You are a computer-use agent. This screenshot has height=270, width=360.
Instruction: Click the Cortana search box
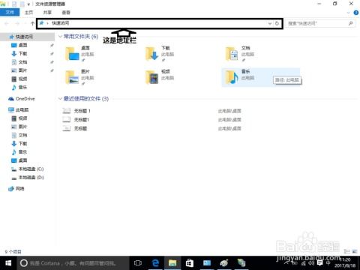[x=73, y=263]
